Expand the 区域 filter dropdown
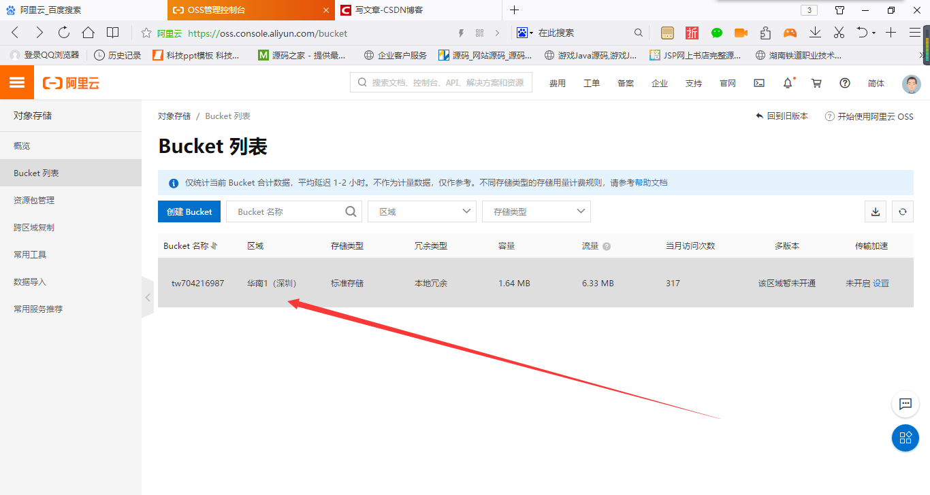Image resolution: width=930 pixels, height=495 pixels. pos(421,211)
